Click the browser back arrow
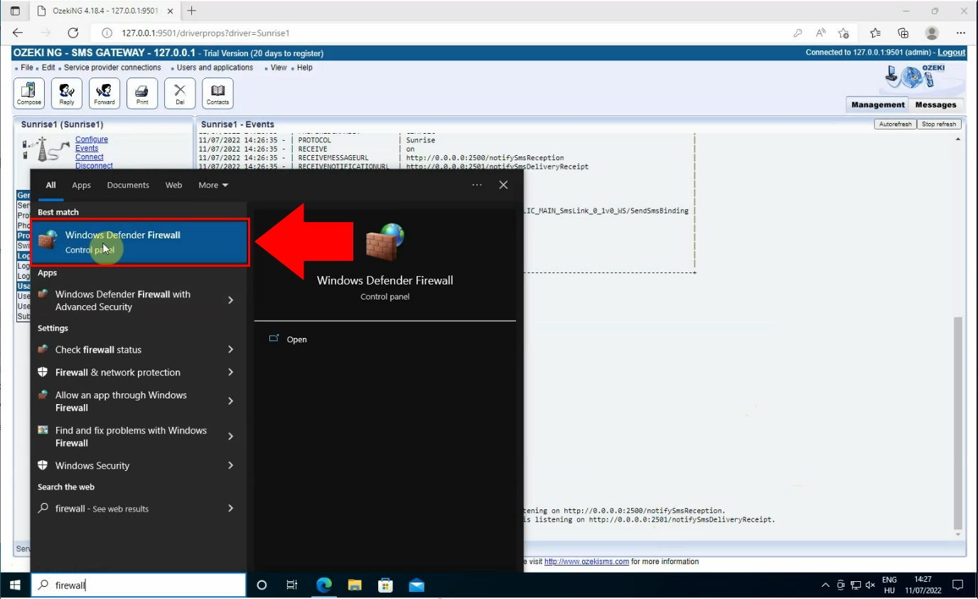Screen dimensions: 978x599 coord(18,33)
